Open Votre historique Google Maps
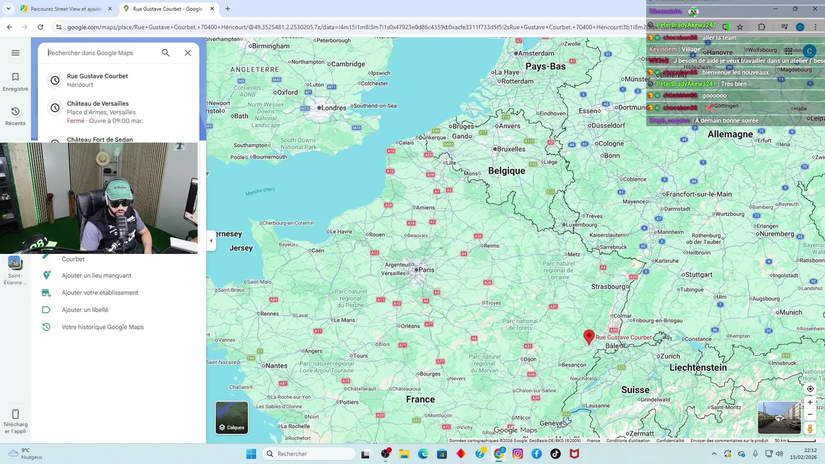Screen dimensions: 825x464 (x=102, y=327)
